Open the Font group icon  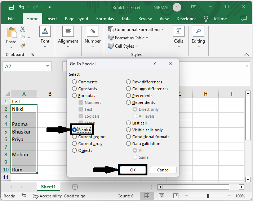[45, 31]
